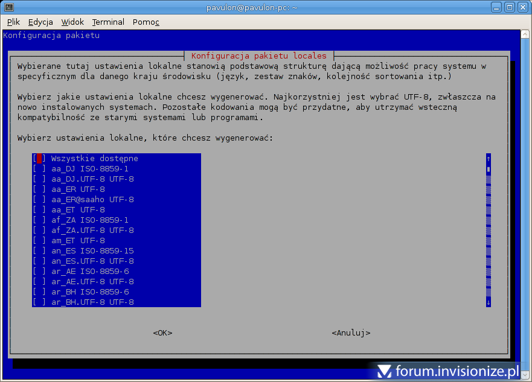
Task: Check the aa_ER@saaho UTF-8 locale box
Action: tap(39, 199)
